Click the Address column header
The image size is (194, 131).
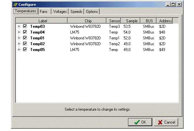pos(166,21)
